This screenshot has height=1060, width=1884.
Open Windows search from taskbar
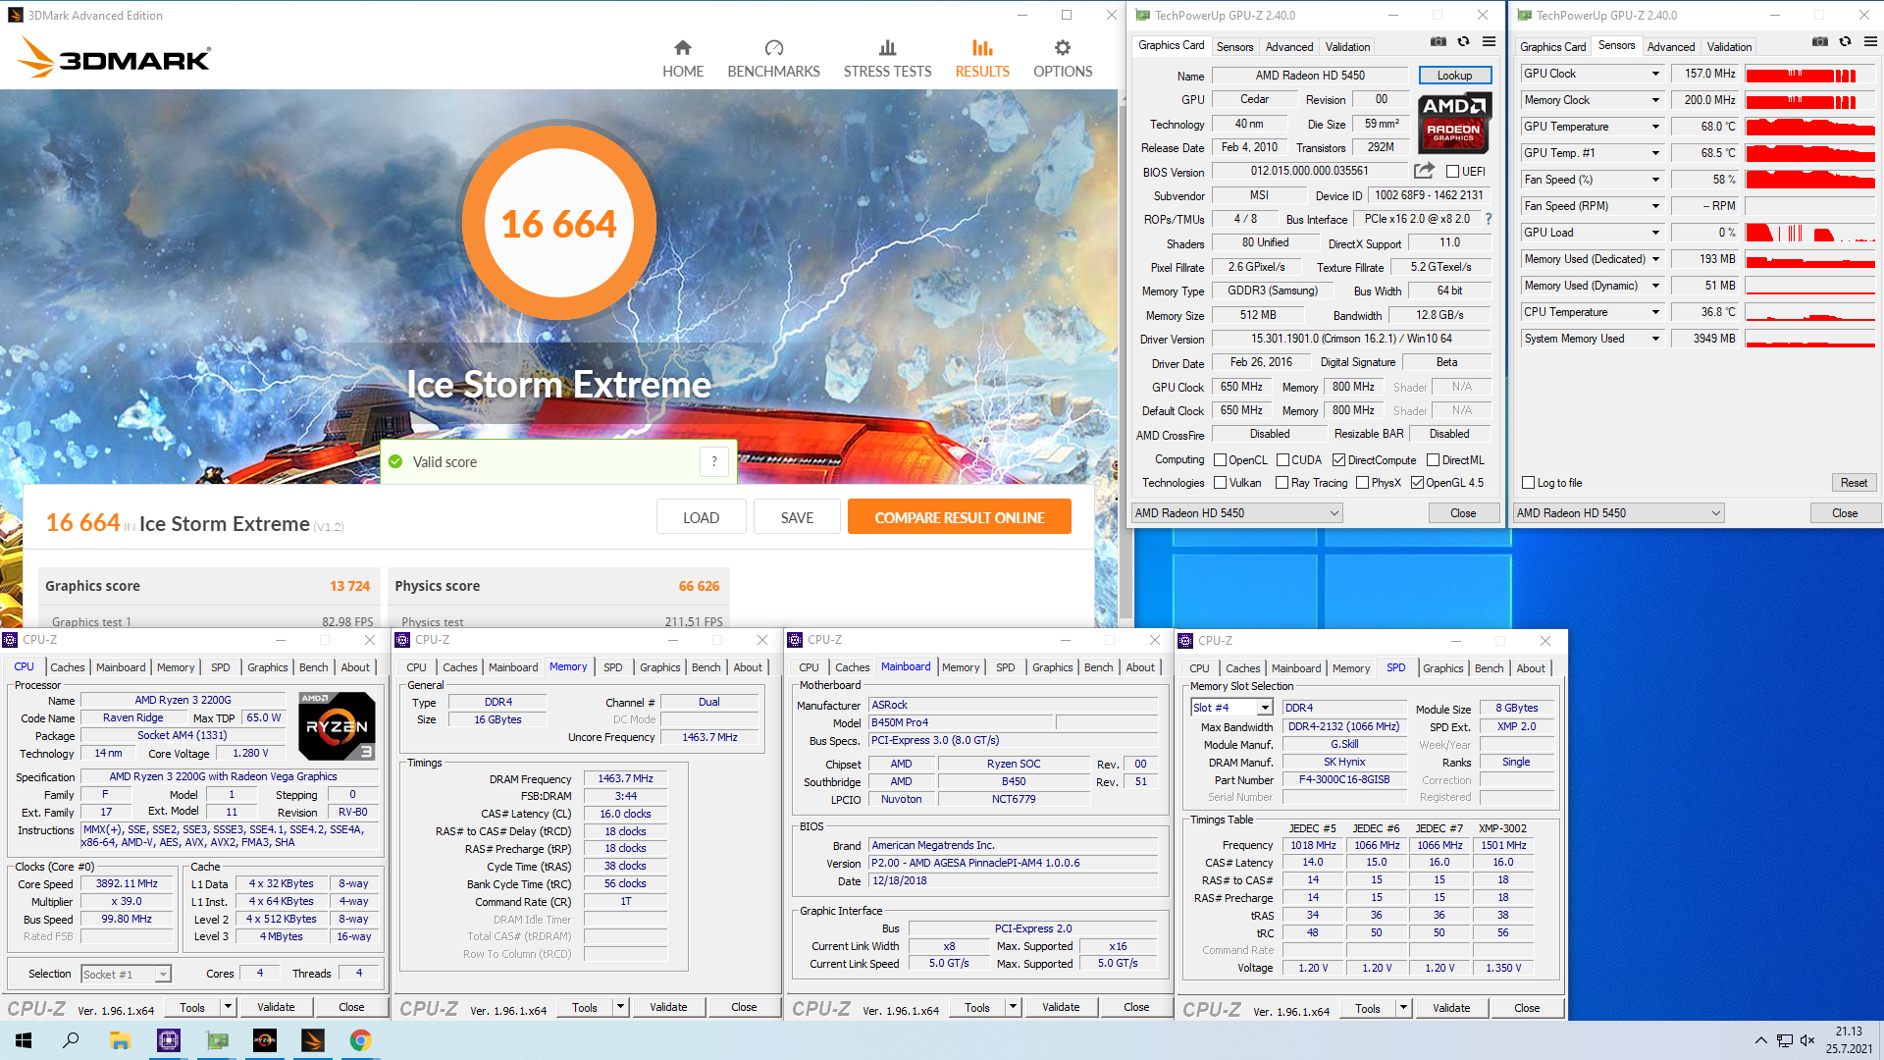71,1040
